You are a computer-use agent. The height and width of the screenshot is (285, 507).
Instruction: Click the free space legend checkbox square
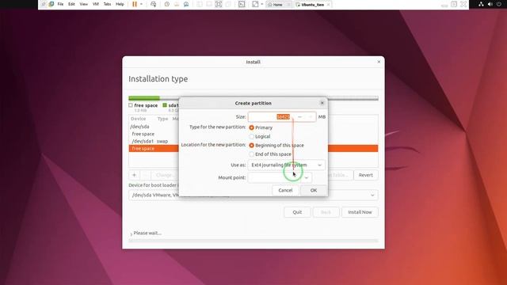click(x=131, y=105)
